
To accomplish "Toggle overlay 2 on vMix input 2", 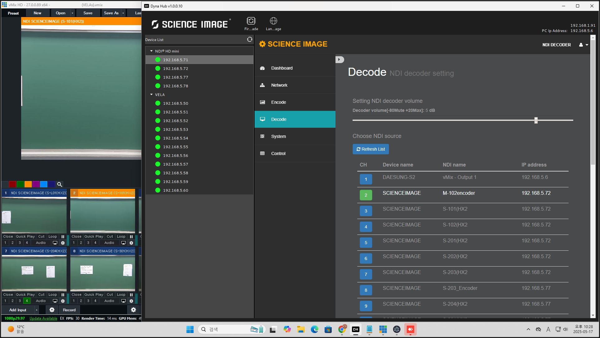I will (x=81, y=243).
